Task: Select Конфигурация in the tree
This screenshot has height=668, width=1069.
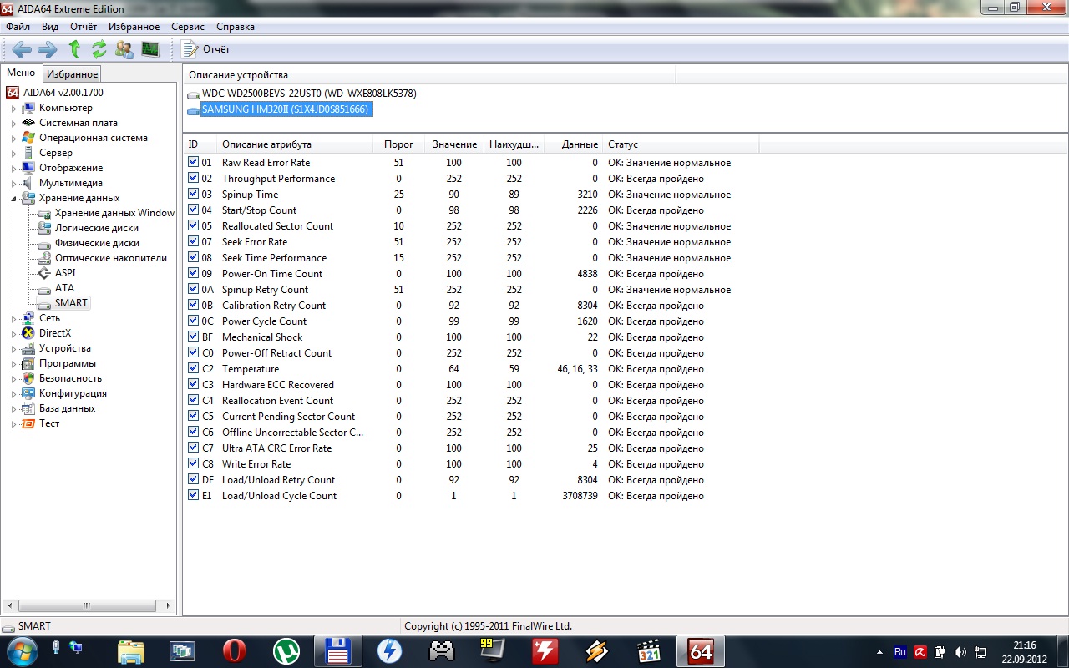Action: 73,393
